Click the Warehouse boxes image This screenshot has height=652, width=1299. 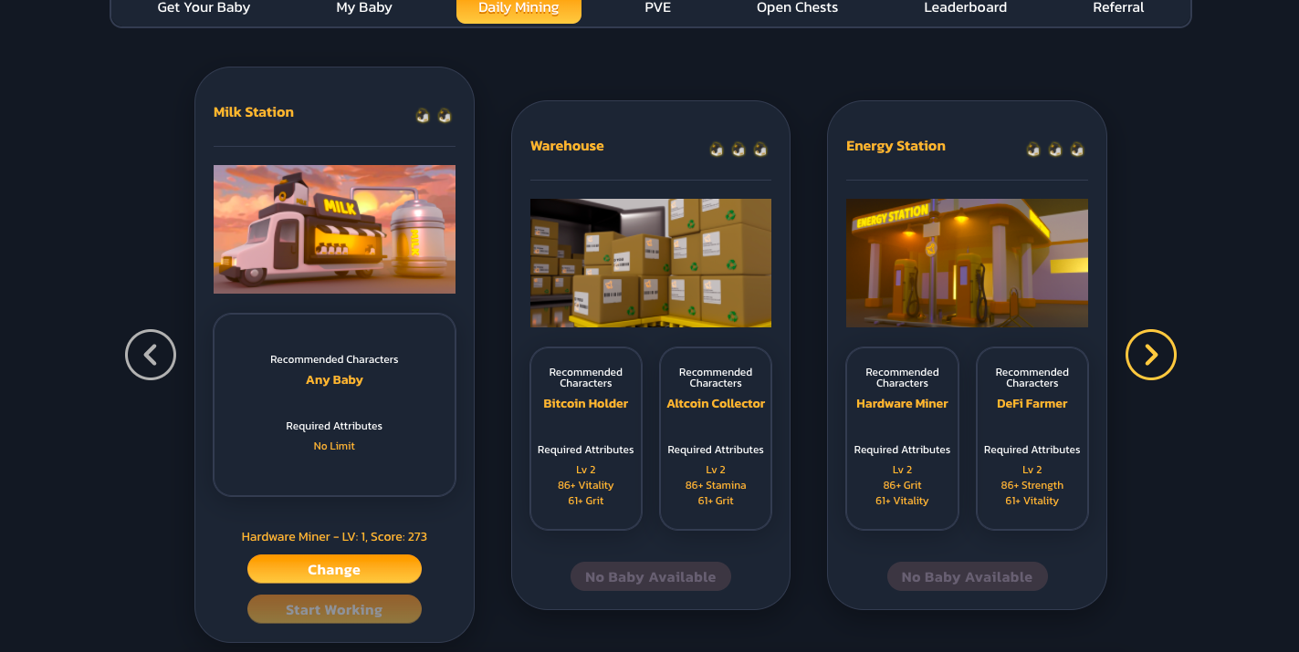coord(651,263)
